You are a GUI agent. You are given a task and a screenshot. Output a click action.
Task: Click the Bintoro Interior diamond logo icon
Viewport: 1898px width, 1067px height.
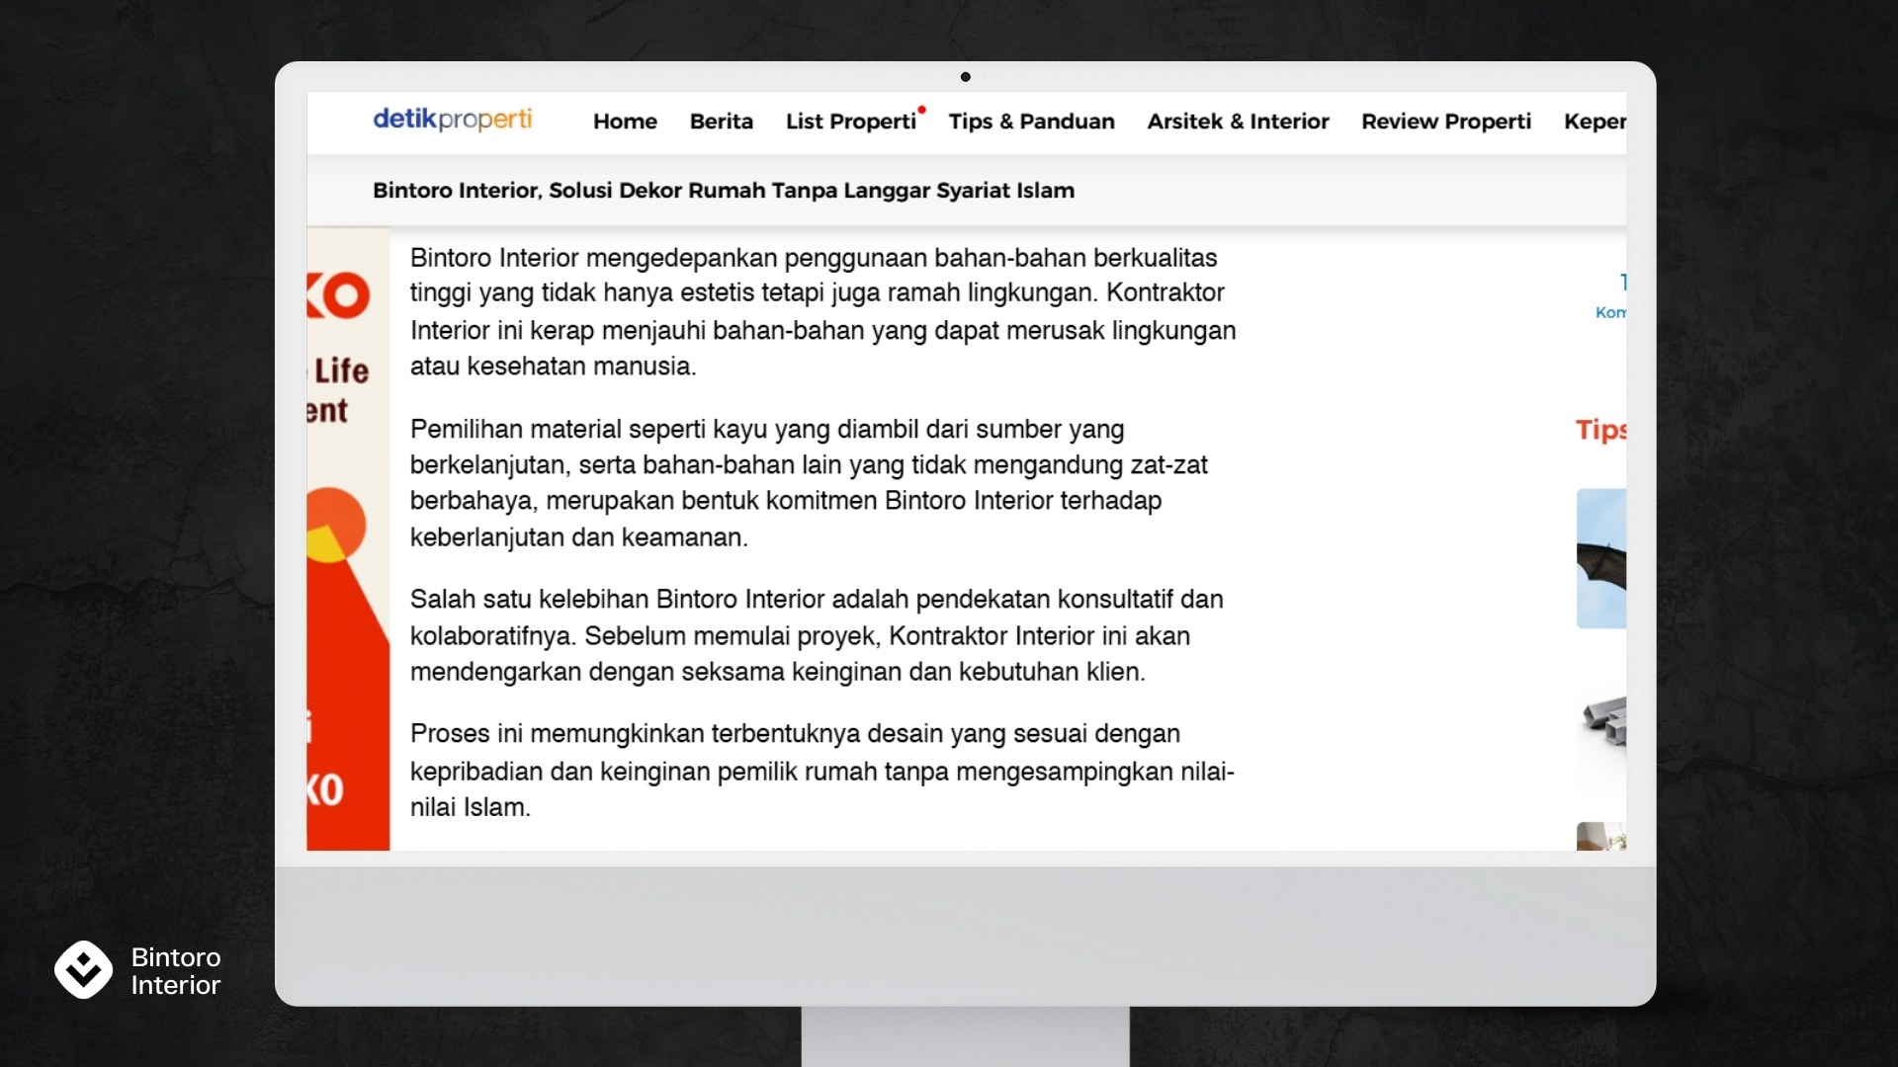click(x=84, y=969)
